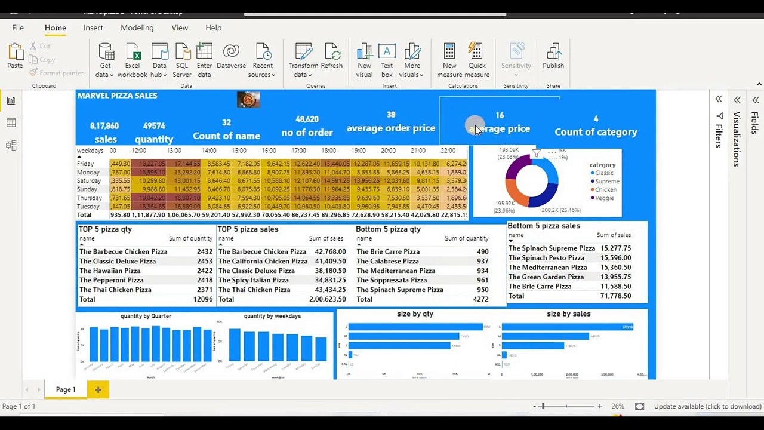This screenshot has width=764, height=430.
Task: Click the Sensitivity icon
Action: click(516, 51)
